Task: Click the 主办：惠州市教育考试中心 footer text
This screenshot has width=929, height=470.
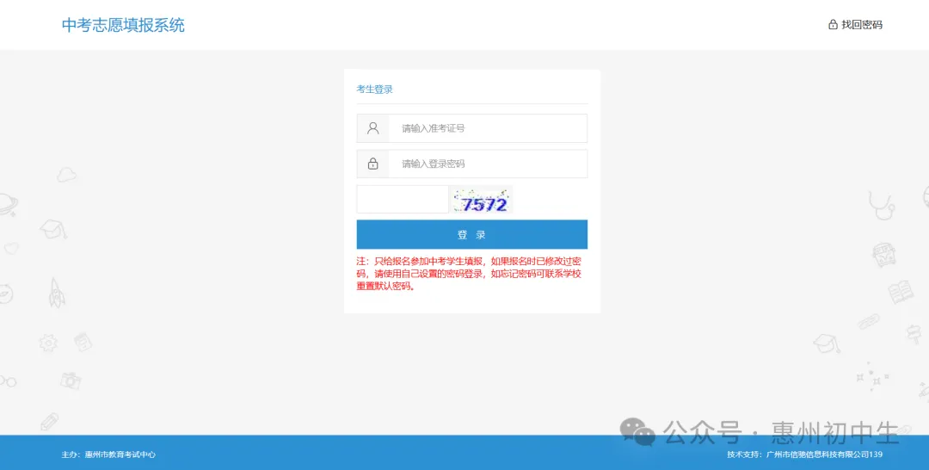Action: (x=108, y=455)
